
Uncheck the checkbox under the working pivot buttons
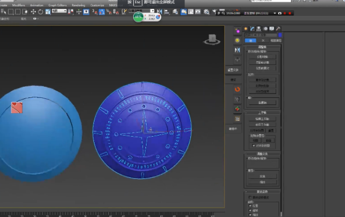tap(254, 145)
